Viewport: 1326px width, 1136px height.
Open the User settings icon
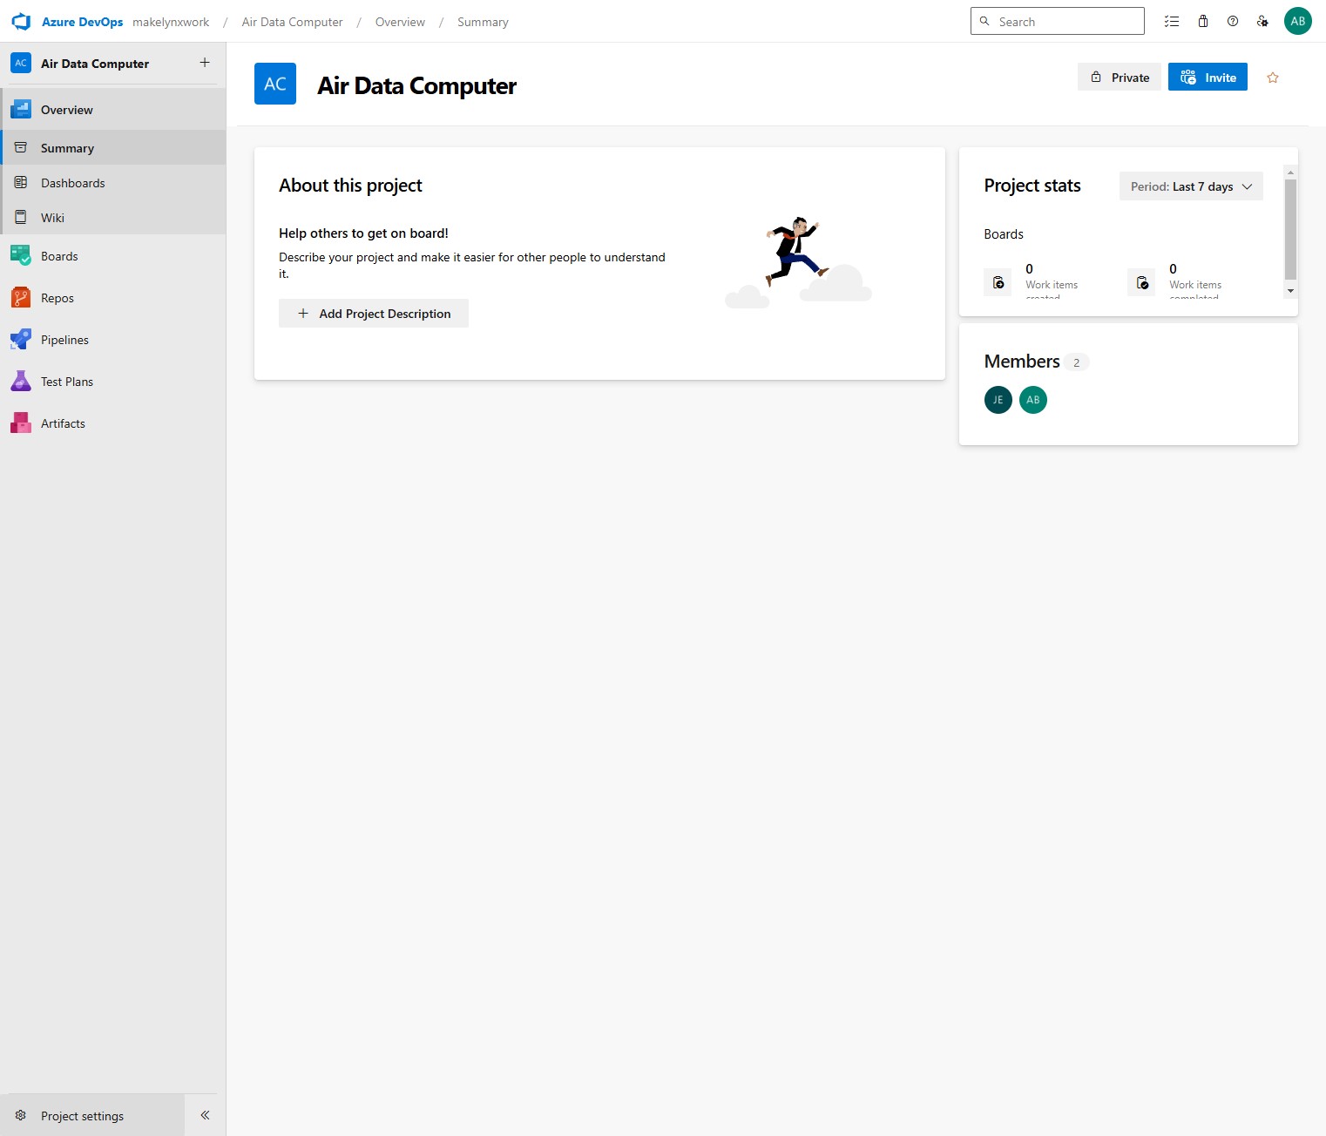pos(1262,22)
